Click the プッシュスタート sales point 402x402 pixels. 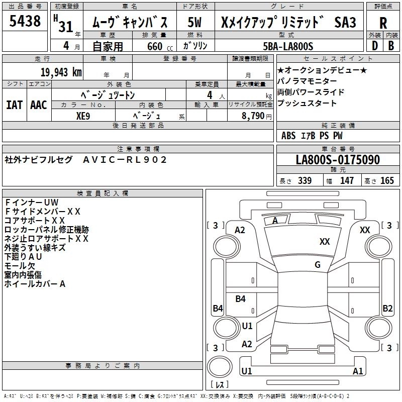(307, 104)
